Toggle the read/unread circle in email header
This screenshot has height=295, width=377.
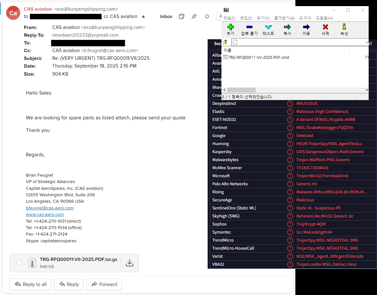pyautogui.click(x=207, y=16)
